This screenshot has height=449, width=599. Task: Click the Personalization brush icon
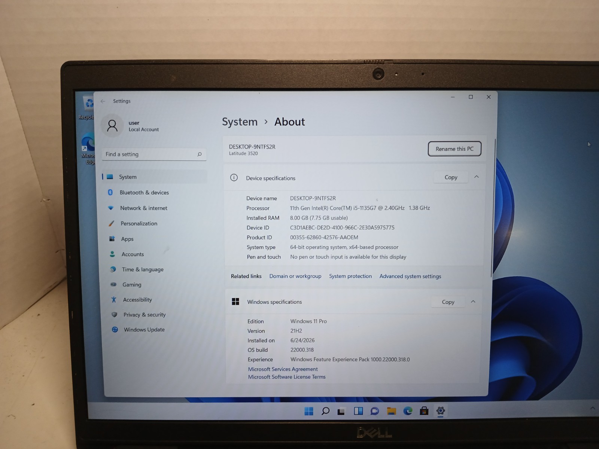pyautogui.click(x=111, y=223)
